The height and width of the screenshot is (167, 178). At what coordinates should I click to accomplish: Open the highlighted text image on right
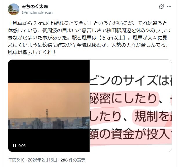[x=131, y=106]
